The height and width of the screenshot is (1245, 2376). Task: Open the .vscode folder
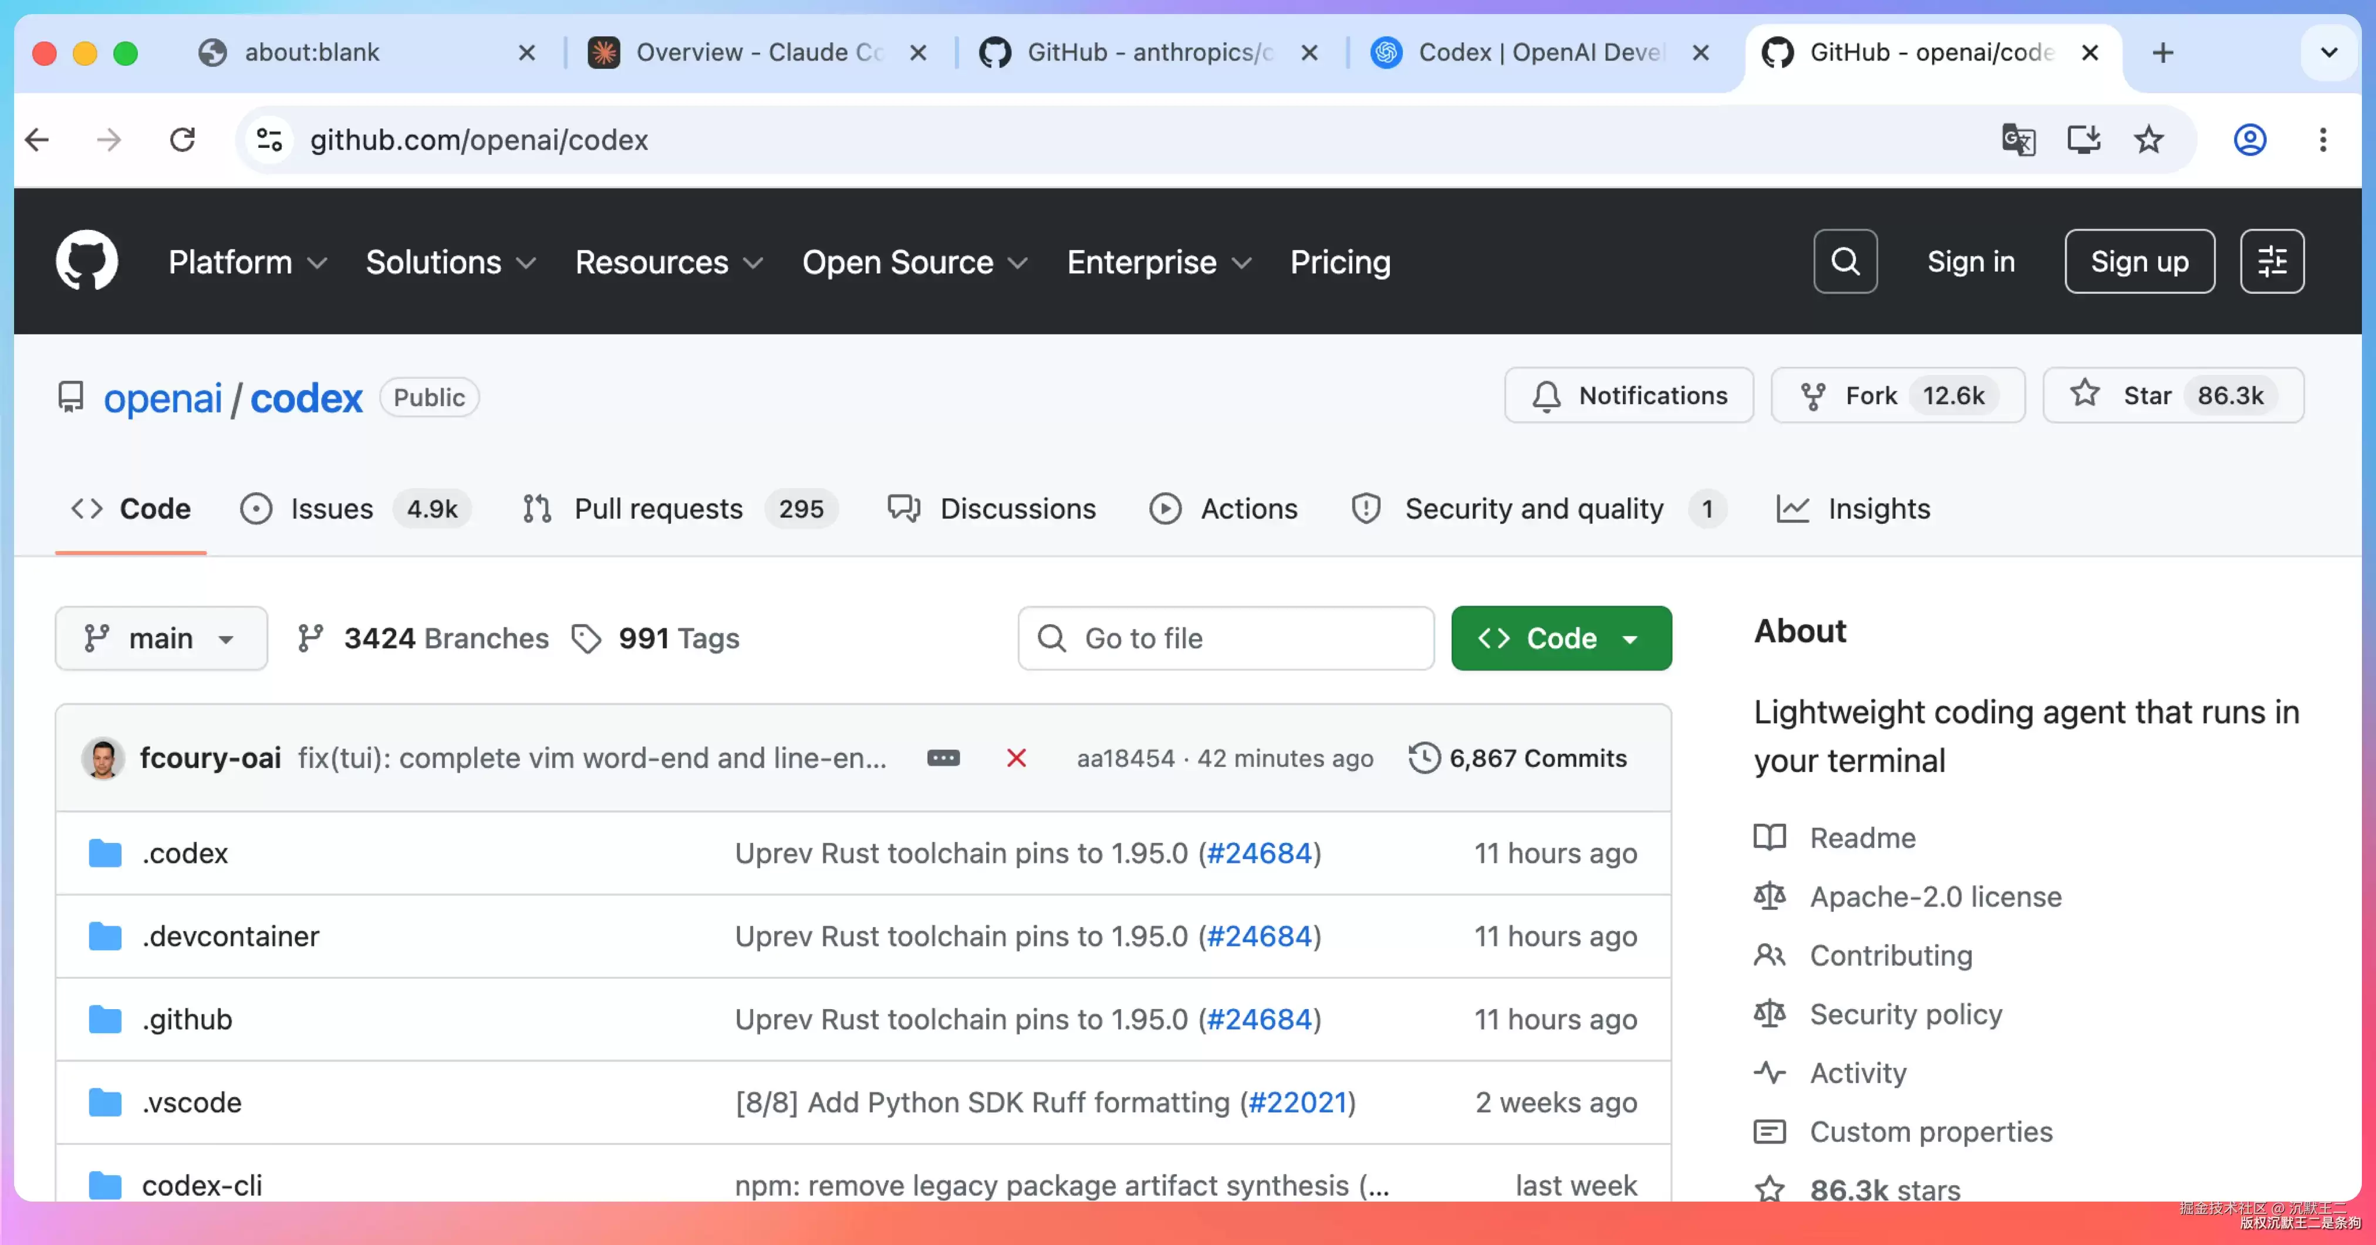point(192,1102)
